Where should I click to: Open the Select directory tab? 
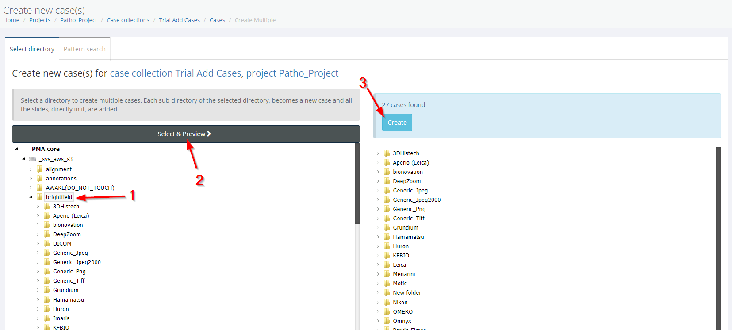(x=32, y=49)
